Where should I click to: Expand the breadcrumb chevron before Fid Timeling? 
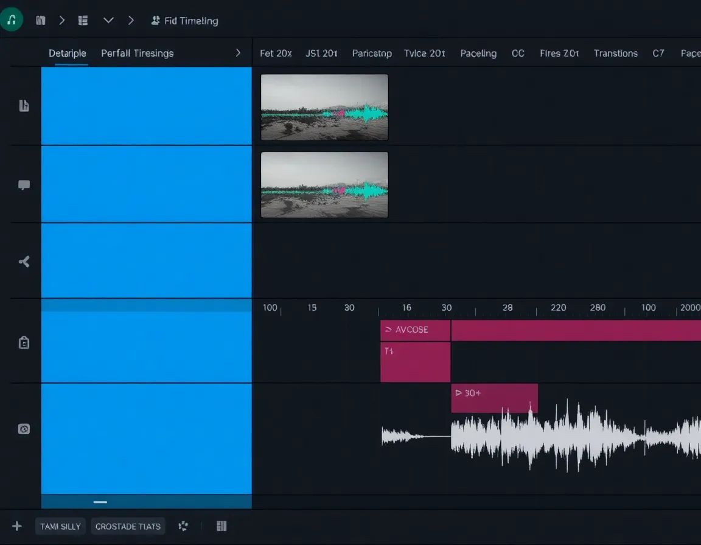coord(131,19)
